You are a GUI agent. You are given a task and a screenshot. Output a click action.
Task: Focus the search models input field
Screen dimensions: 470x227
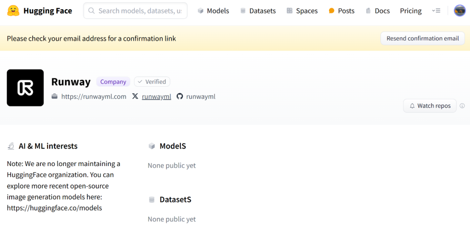click(139, 11)
